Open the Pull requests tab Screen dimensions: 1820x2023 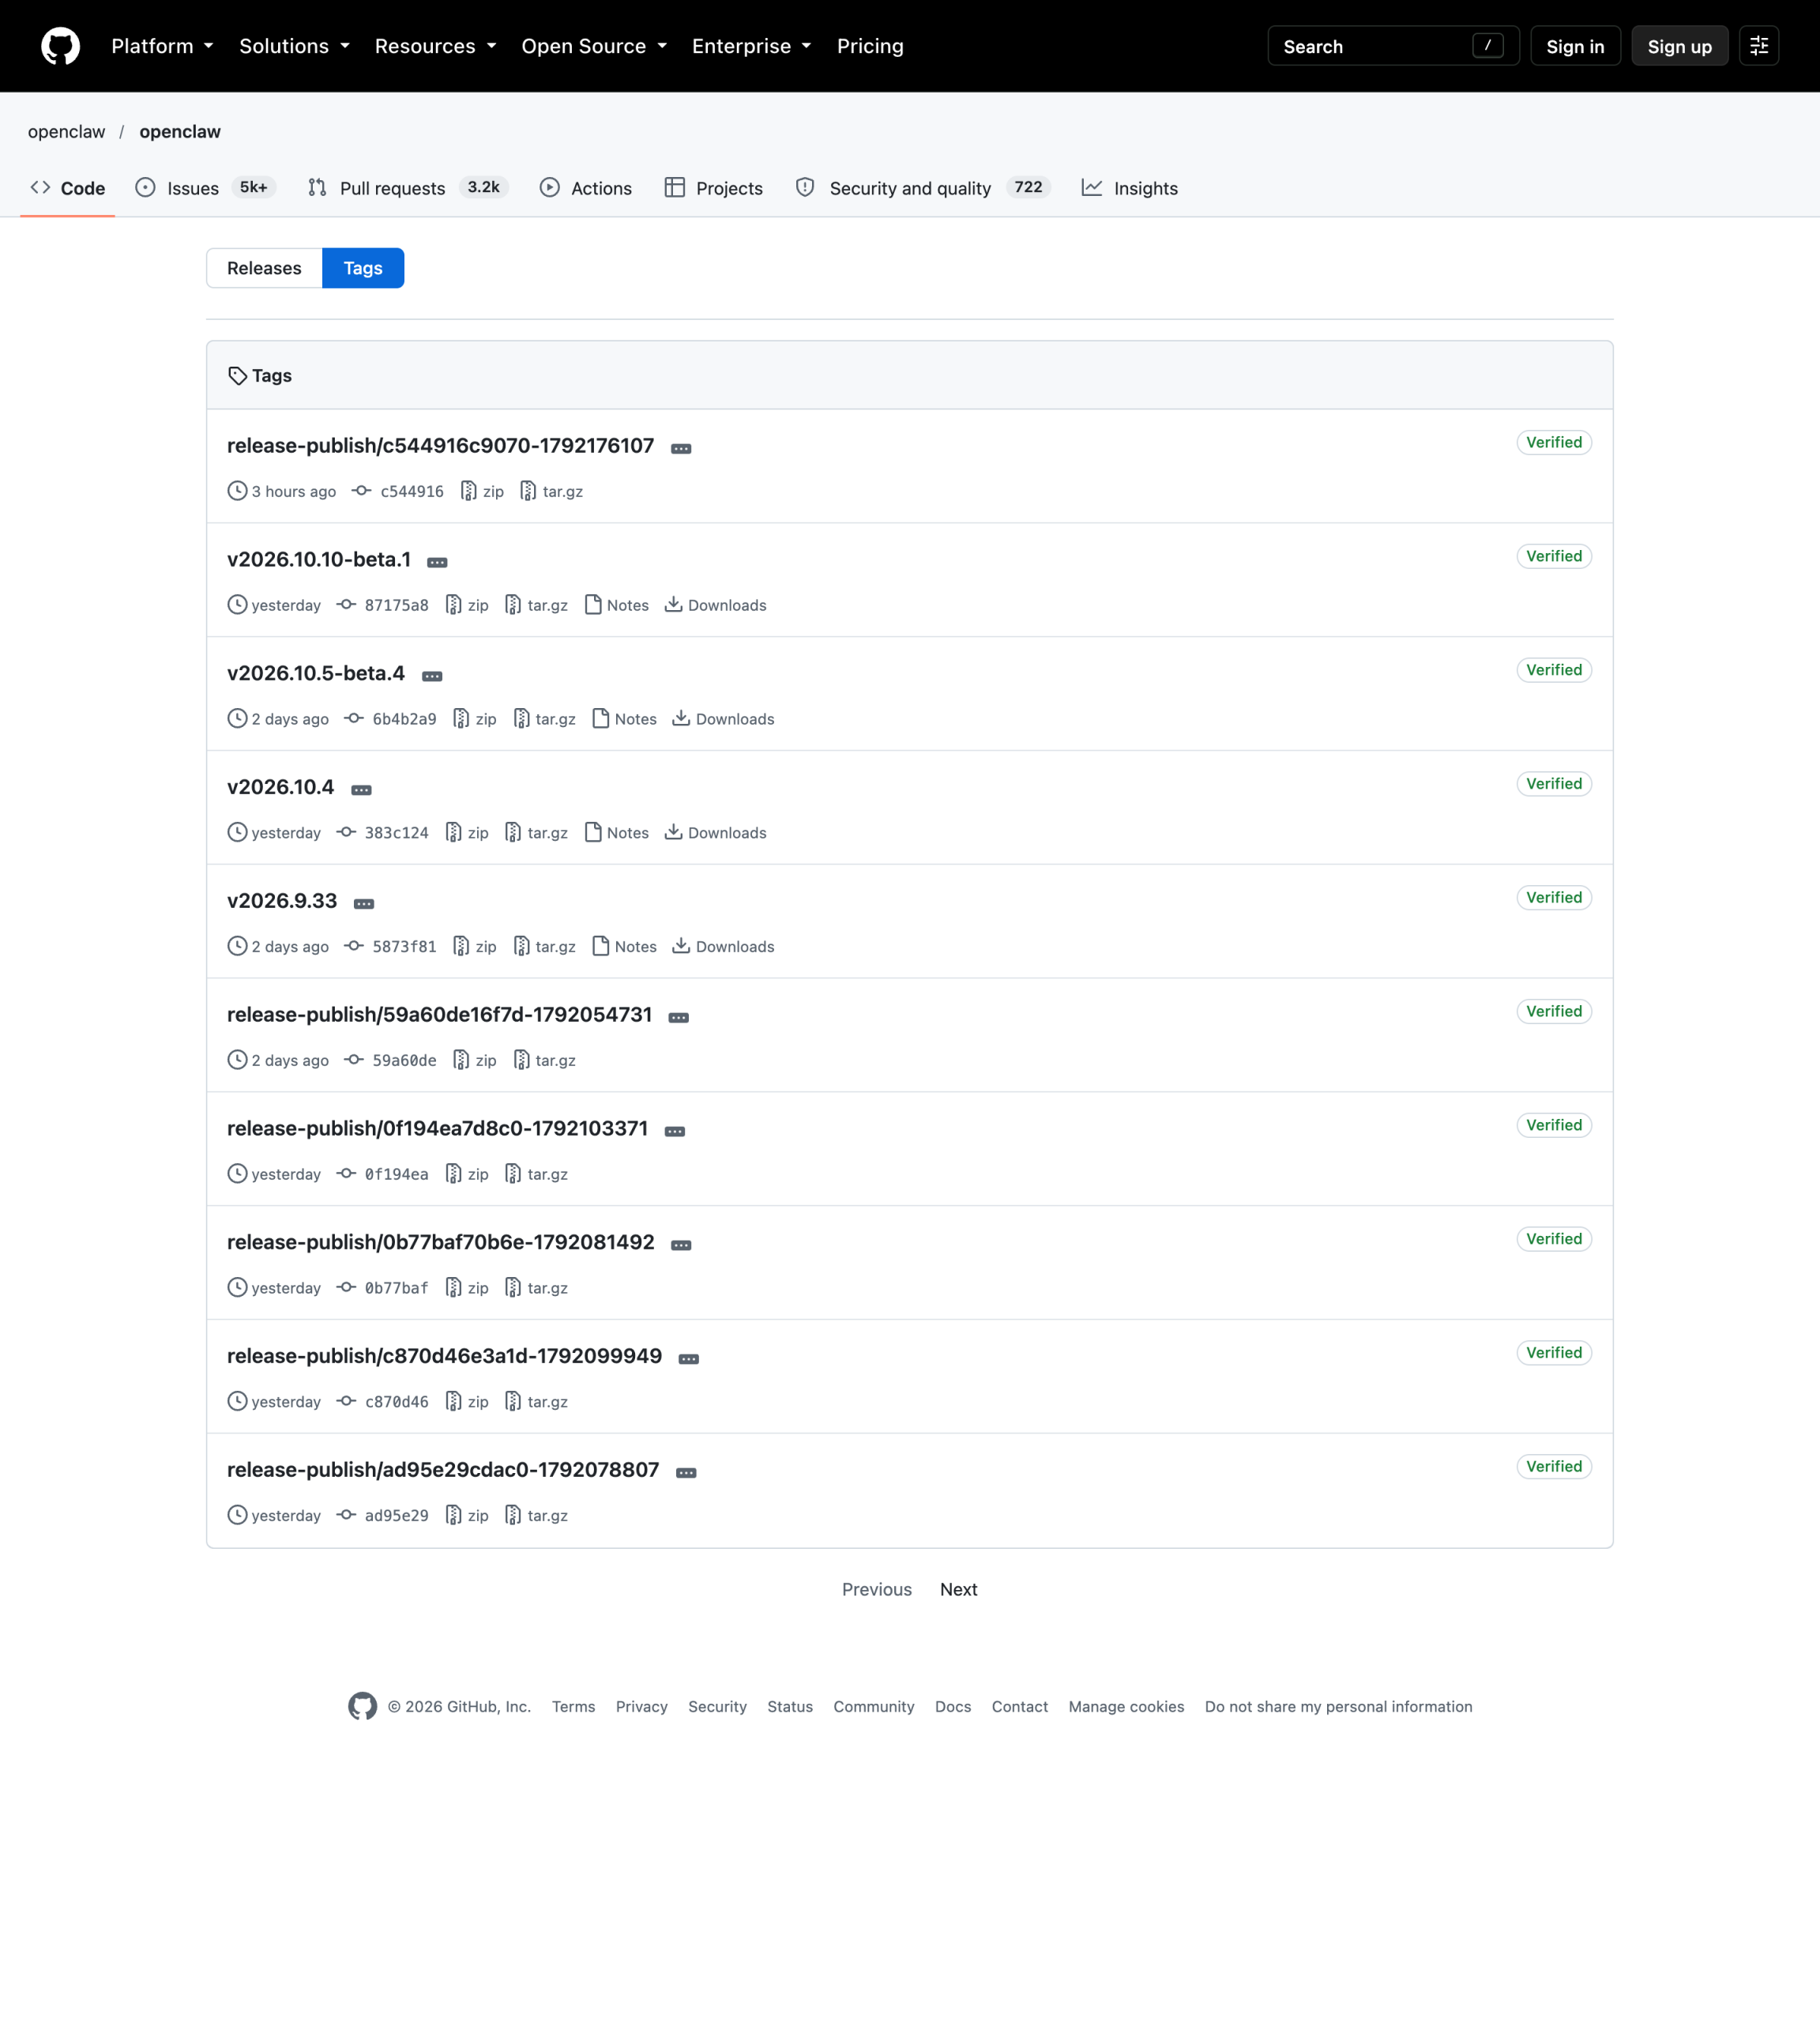[408, 188]
